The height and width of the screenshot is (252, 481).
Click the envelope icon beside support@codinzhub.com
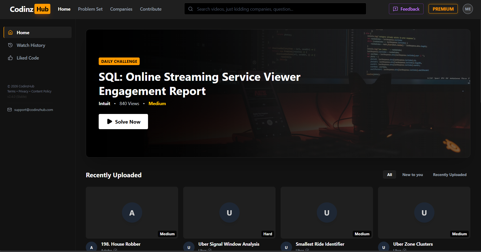point(9,109)
